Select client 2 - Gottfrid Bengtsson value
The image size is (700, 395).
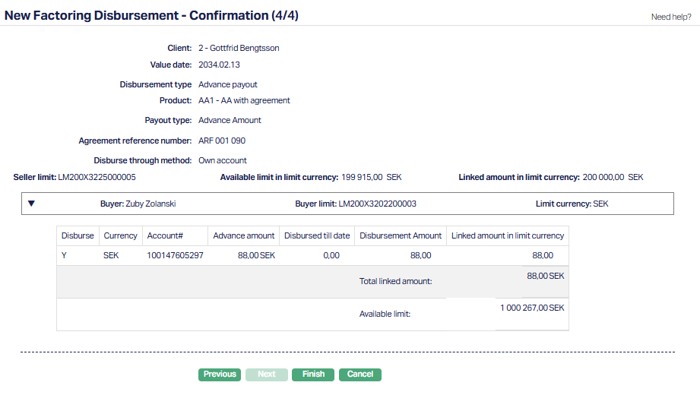239,48
